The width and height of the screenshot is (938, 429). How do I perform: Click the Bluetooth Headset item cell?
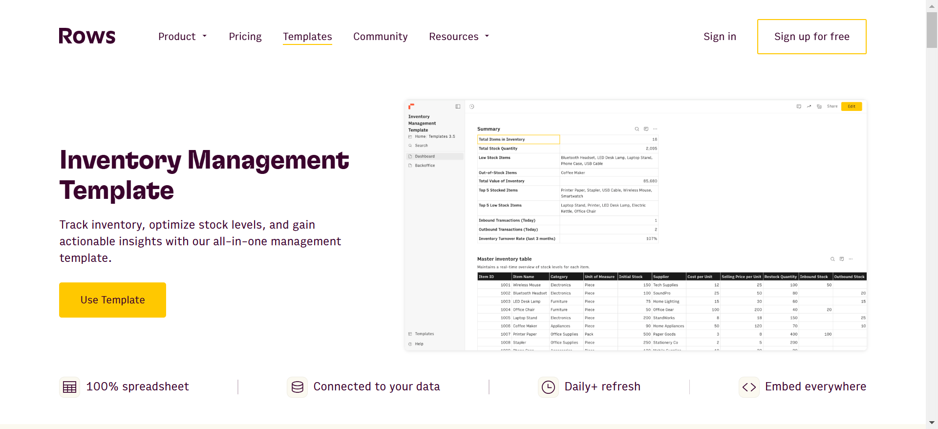[x=531, y=293]
